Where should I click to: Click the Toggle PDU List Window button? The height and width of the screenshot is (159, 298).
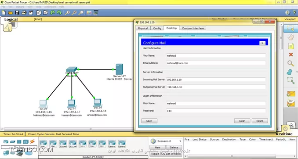(x=166, y=154)
